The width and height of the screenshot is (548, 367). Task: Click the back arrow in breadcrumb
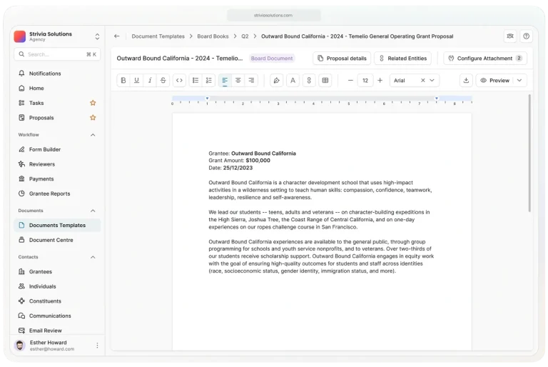point(116,36)
